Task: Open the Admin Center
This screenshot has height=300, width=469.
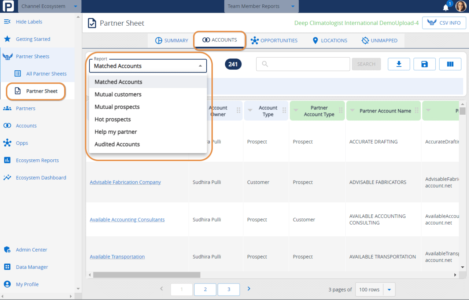Action: (31, 249)
